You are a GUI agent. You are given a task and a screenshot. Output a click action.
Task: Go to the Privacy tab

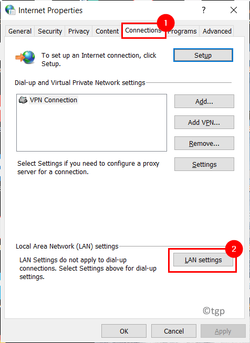tap(79, 31)
